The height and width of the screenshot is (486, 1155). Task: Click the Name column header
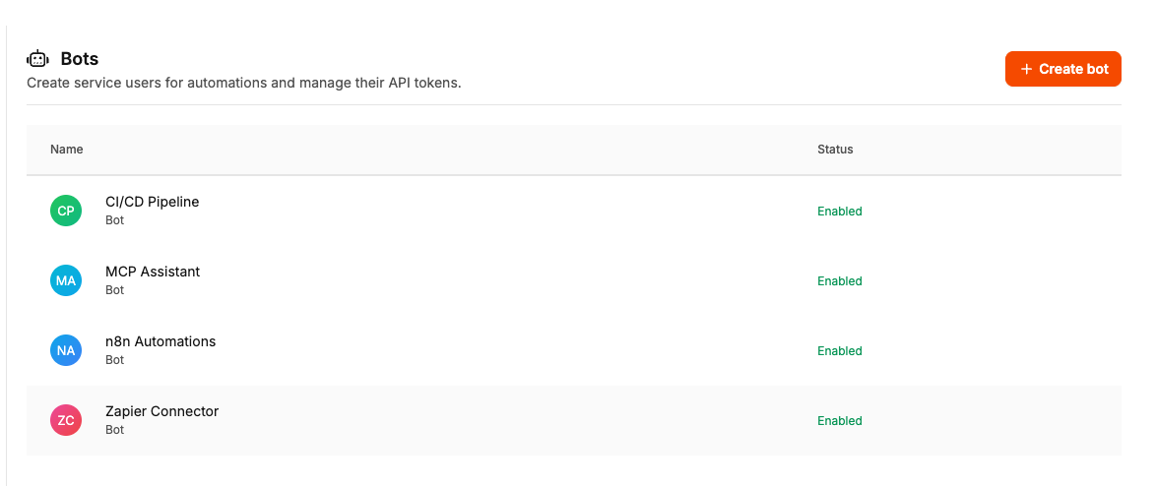67,150
